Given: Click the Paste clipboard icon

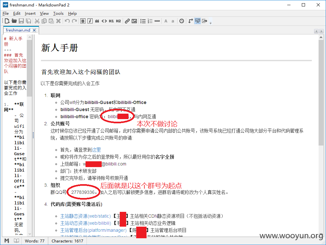Looking at the screenshot, I should click(x=51, y=21).
